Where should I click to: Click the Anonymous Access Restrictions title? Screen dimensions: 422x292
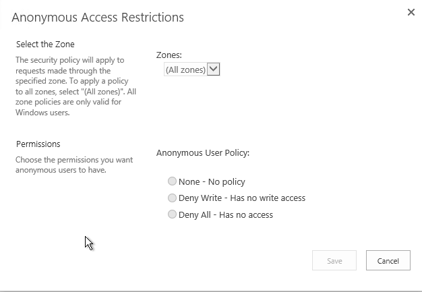tap(98, 18)
